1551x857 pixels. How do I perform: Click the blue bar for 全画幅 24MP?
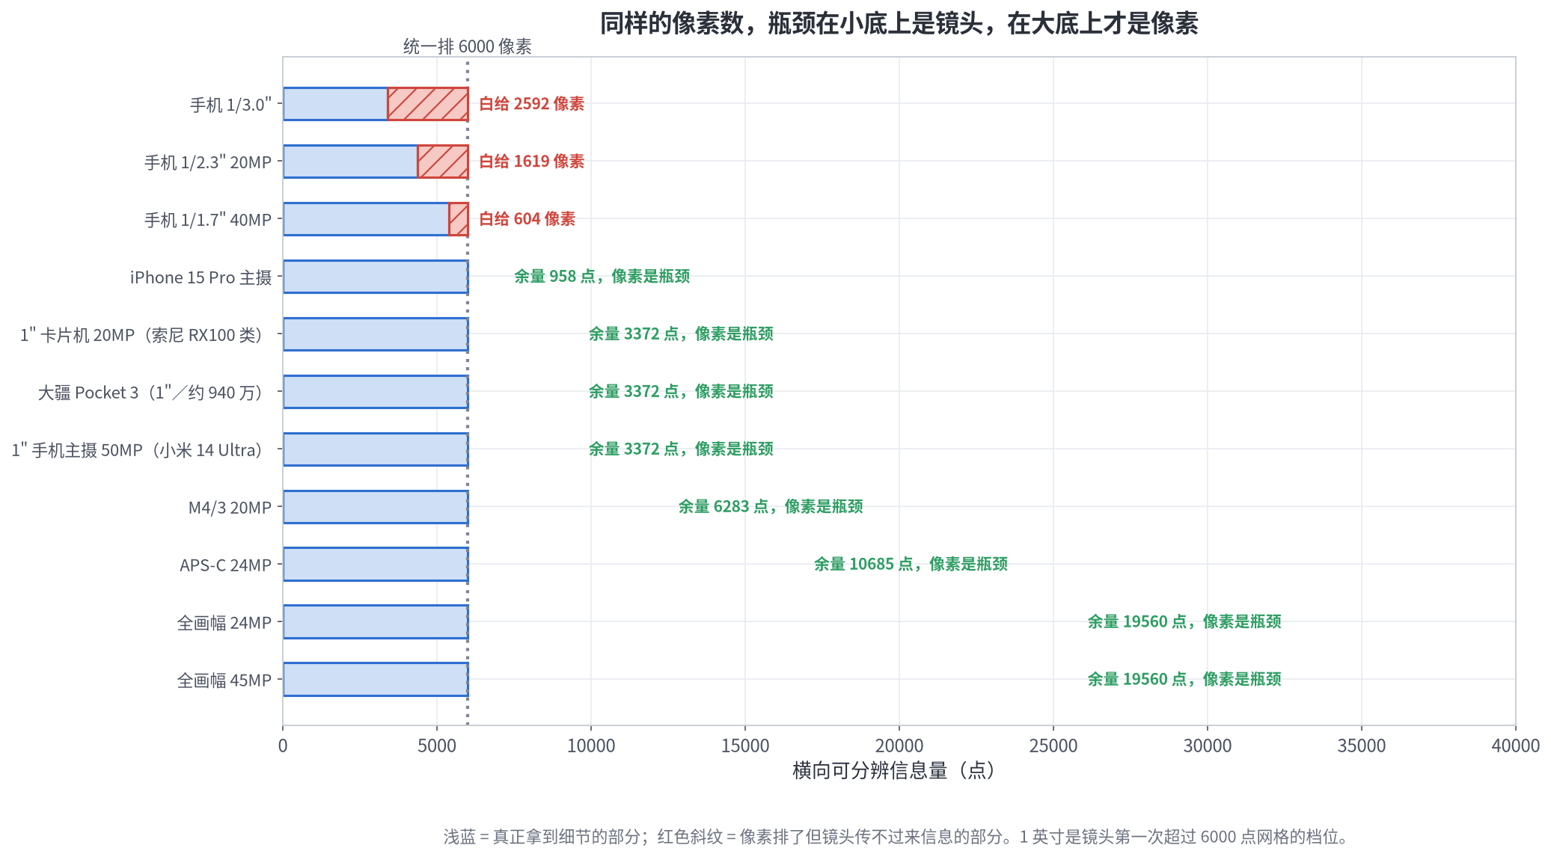pos(376,622)
